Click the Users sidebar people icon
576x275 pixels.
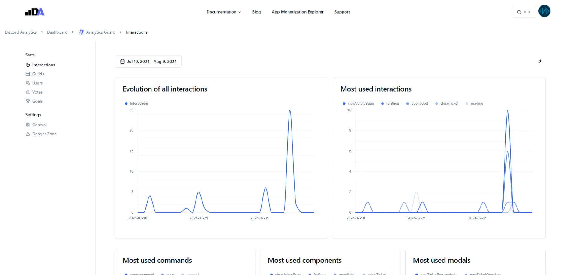tap(28, 83)
